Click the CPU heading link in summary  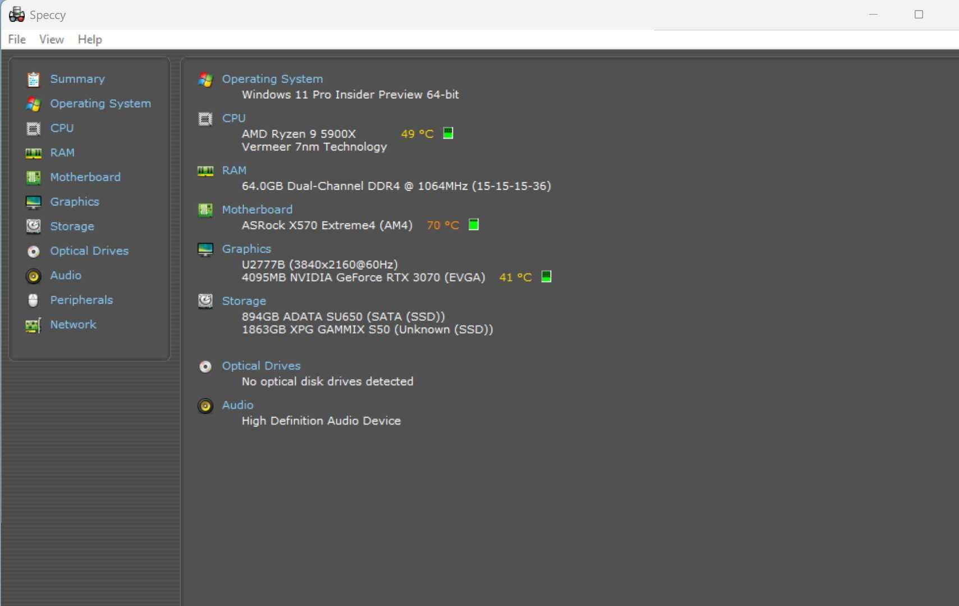point(233,118)
